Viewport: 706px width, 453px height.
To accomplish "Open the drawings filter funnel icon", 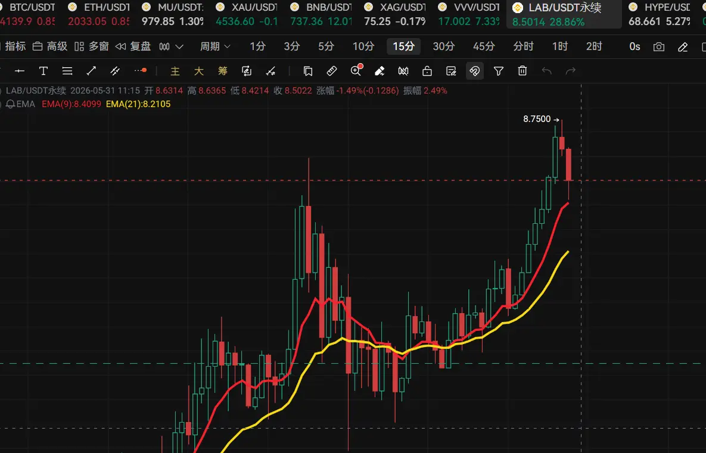I will [499, 71].
